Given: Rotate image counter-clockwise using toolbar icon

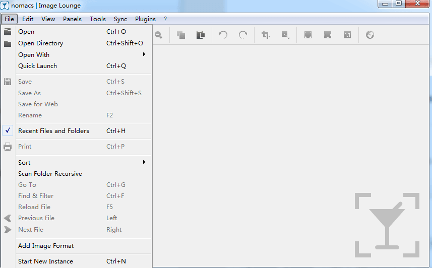Looking at the screenshot, I should 223,35.
